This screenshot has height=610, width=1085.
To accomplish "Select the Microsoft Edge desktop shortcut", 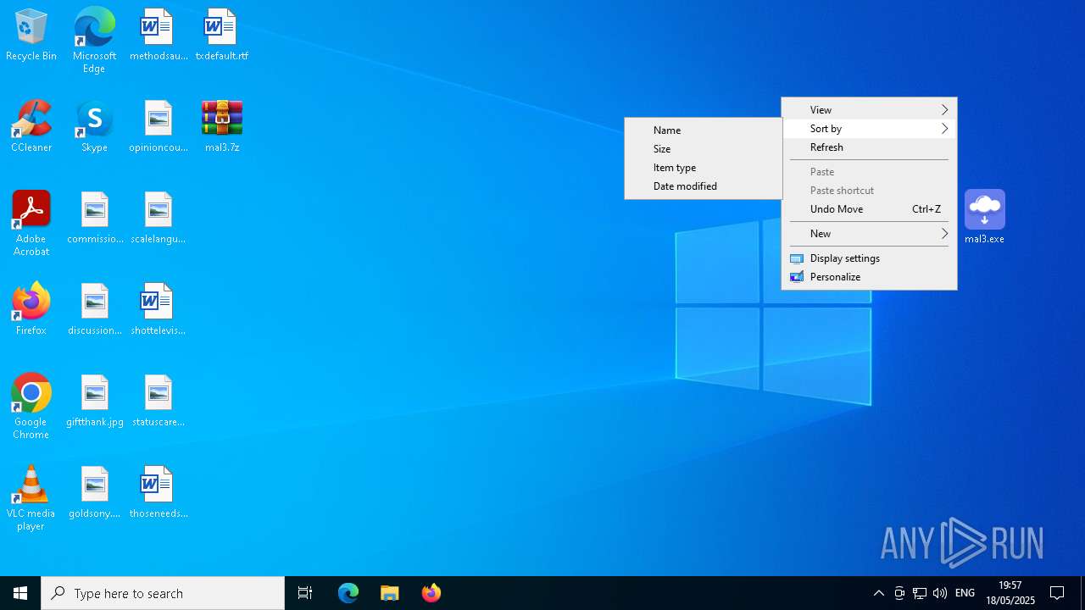I will pos(94,41).
